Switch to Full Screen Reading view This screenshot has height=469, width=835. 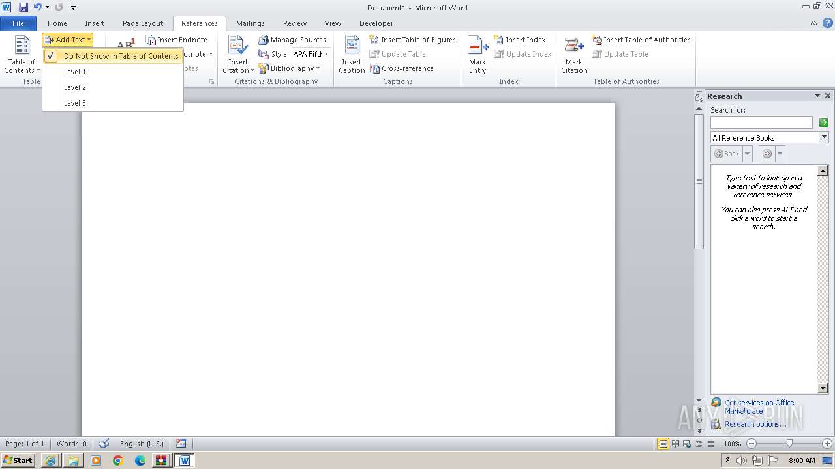675,444
